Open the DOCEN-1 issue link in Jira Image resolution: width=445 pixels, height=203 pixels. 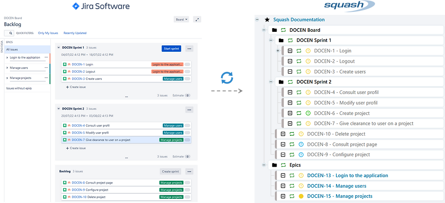(x=78, y=64)
